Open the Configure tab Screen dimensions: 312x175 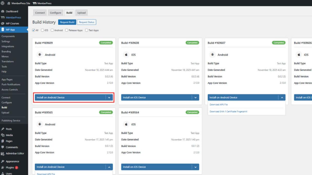point(55,13)
